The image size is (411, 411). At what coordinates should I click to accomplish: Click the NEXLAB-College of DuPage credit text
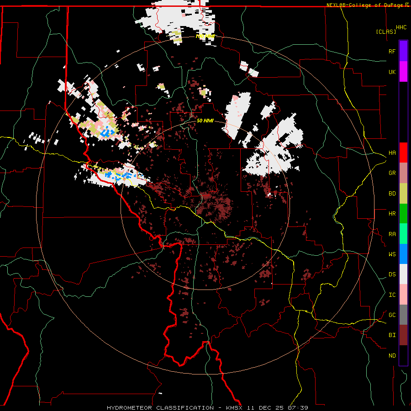point(365,5)
